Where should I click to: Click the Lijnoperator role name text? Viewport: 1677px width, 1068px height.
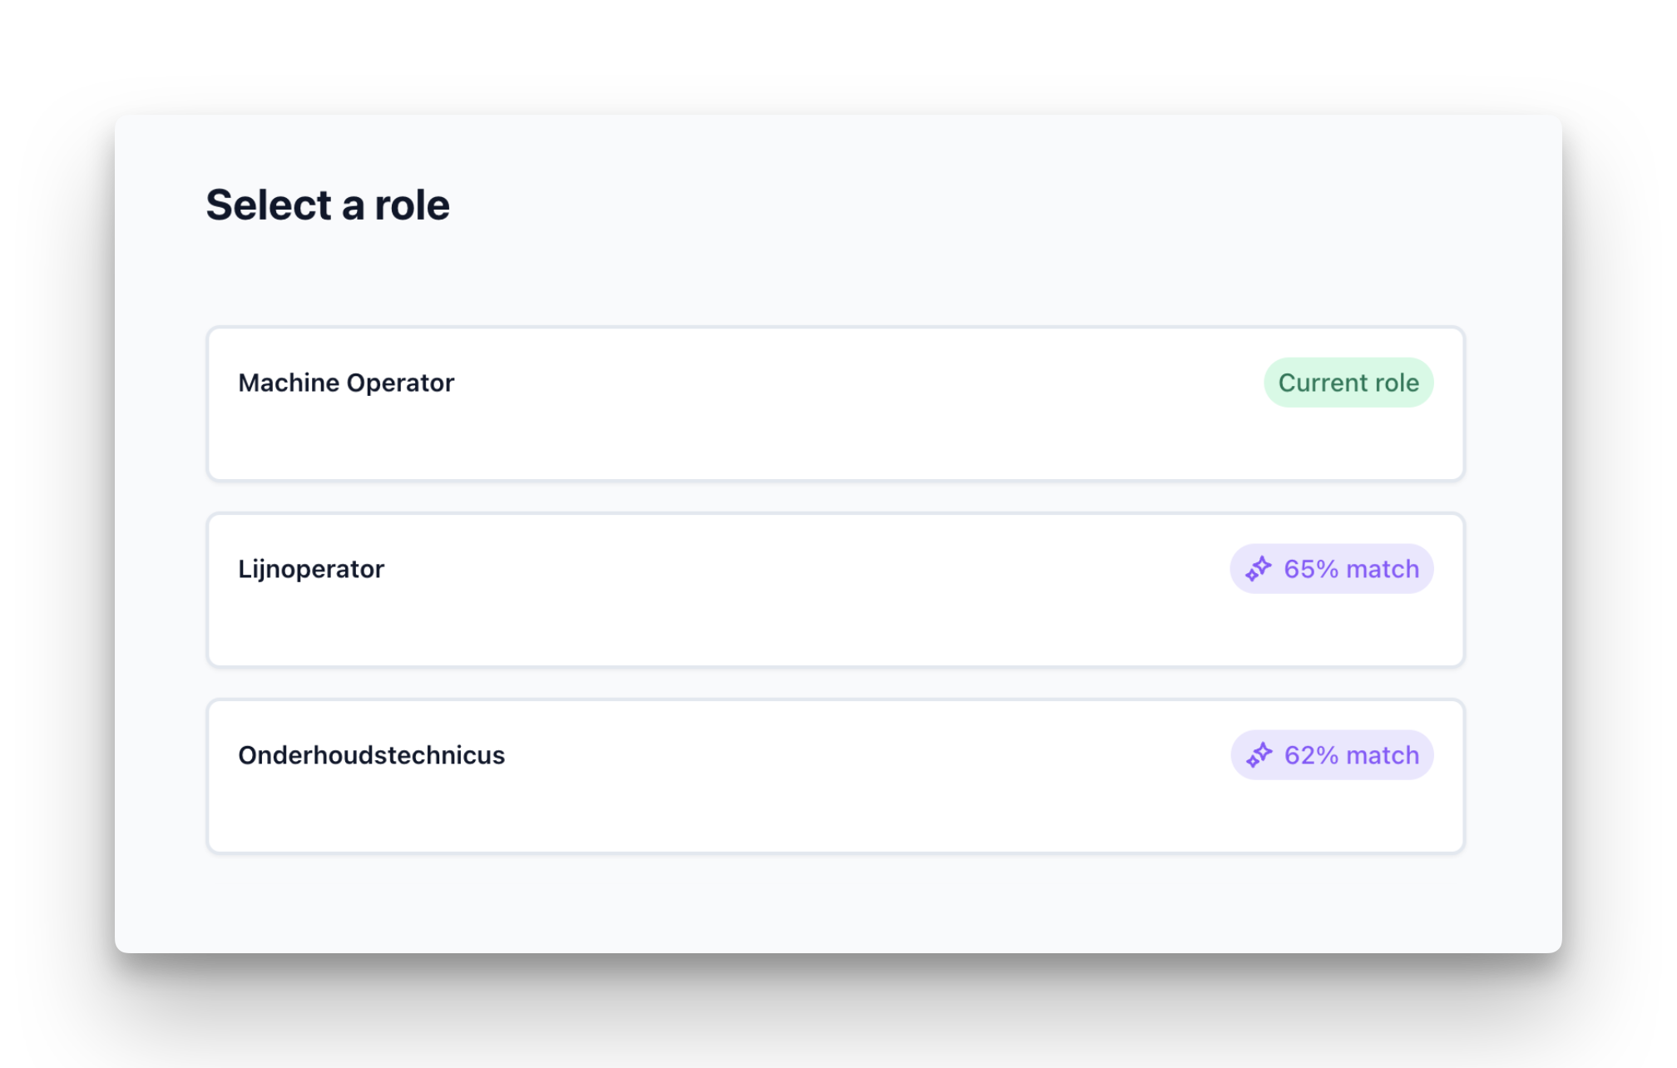[311, 569]
